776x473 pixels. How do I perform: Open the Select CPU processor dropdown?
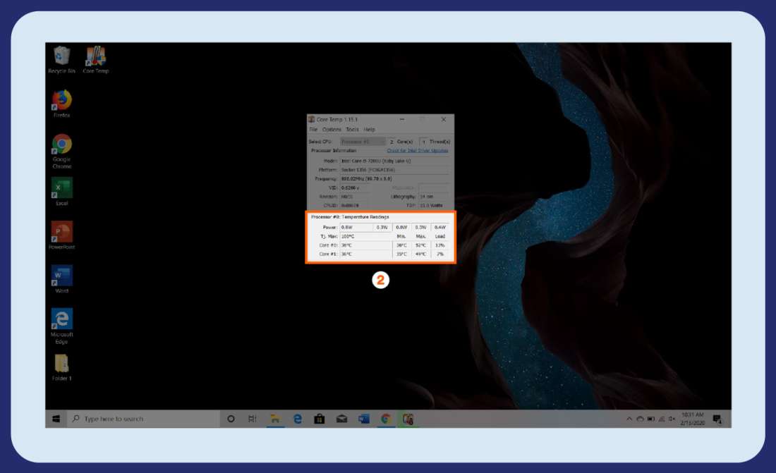[362, 141]
